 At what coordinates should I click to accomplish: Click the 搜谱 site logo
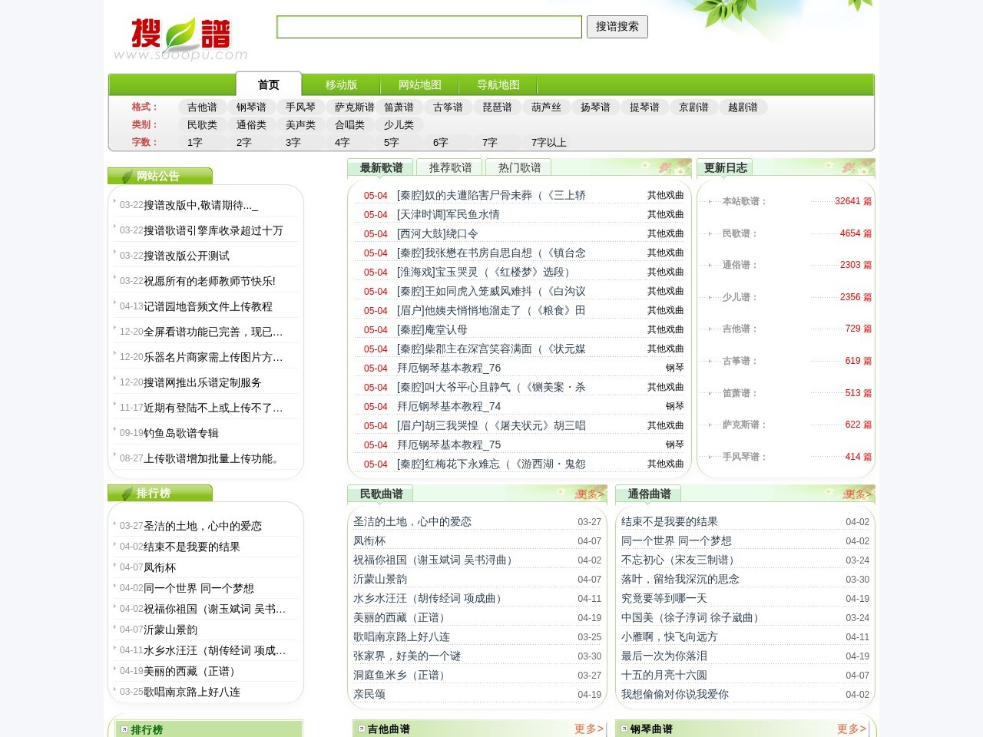pyautogui.click(x=180, y=39)
